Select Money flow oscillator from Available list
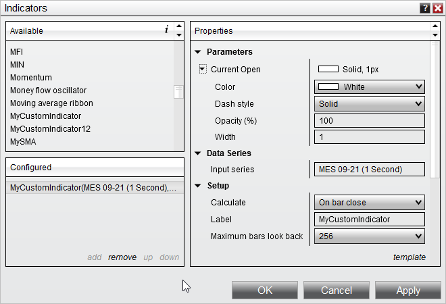 click(49, 91)
